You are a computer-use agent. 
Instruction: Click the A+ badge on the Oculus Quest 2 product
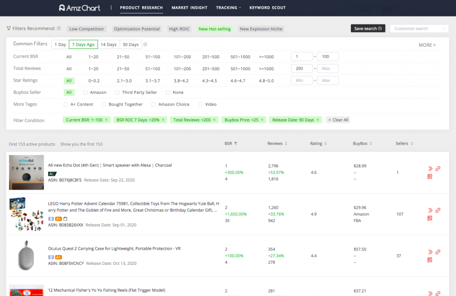tap(58, 257)
